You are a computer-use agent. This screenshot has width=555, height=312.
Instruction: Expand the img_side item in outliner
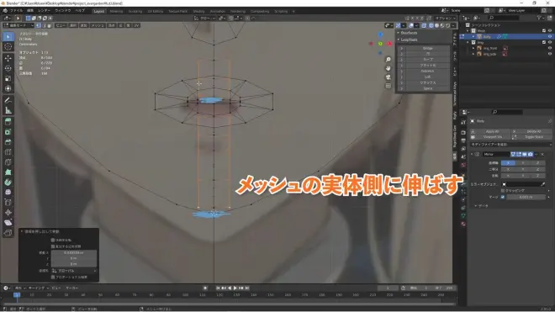tap(473, 54)
